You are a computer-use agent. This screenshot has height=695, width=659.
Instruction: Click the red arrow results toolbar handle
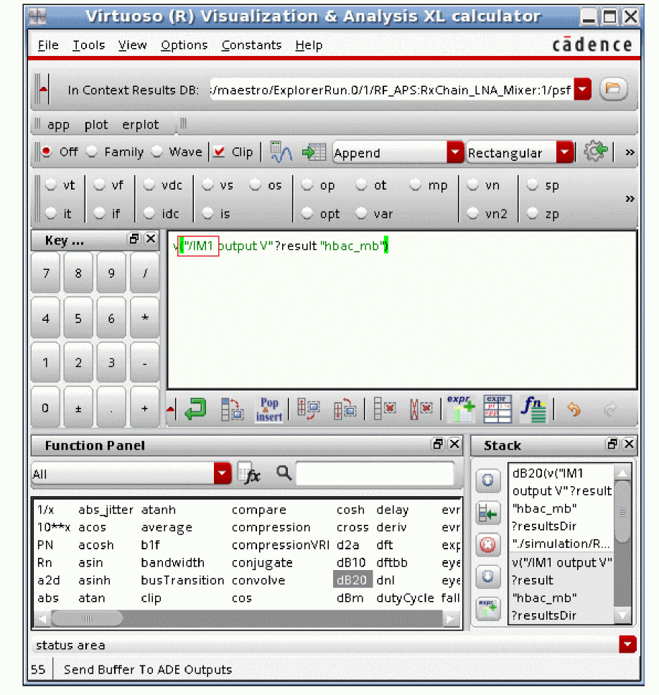(x=43, y=89)
